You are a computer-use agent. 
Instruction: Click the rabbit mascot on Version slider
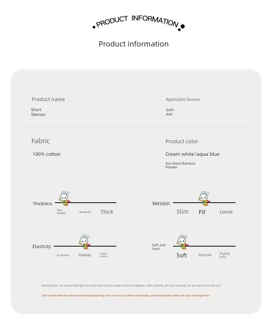[204, 199]
